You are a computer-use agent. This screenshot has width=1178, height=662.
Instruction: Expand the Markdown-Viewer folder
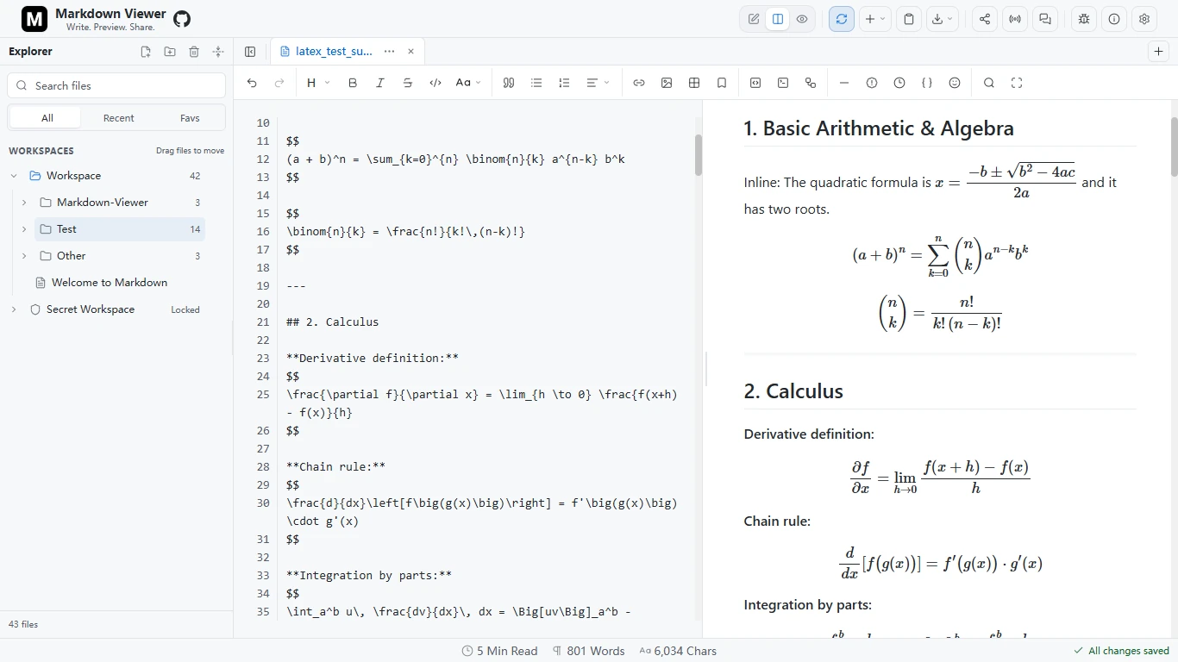pos(24,203)
